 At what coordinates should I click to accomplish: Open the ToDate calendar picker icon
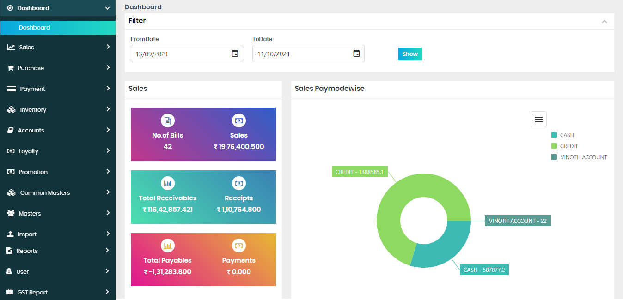click(x=356, y=54)
